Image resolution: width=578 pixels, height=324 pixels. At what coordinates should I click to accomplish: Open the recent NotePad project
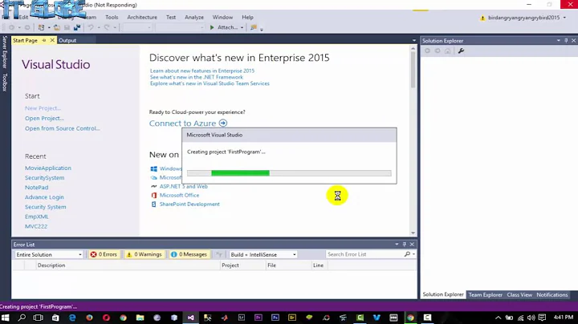click(x=36, y=188)
